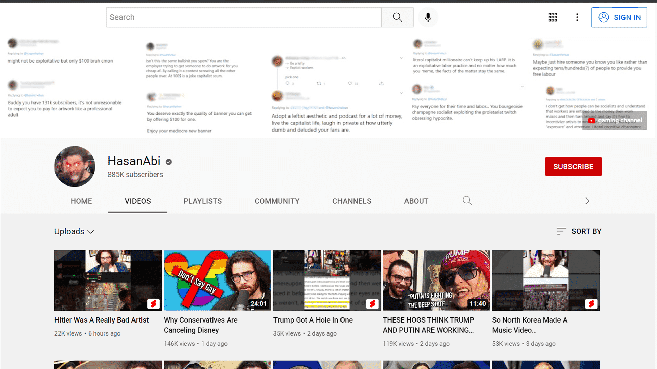Click '146K views • 1 day ago' text

coord(195,344)
